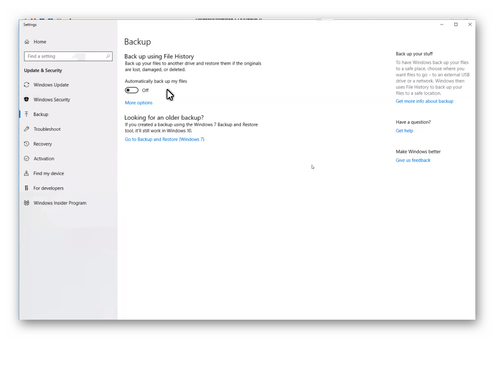Open Go to Backup and Restore (Windows 7)

(x=164, y=139)
